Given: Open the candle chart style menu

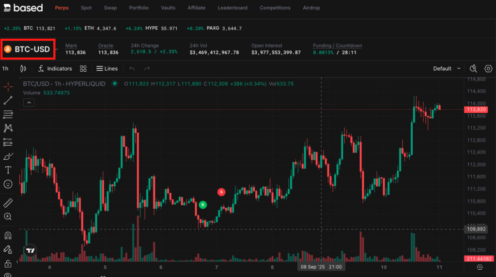Looking at the screenshot, I should click(23, 69).
